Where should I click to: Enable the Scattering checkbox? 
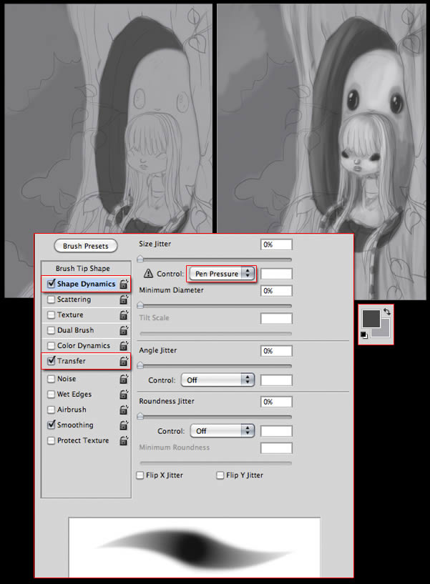(51, 300)
